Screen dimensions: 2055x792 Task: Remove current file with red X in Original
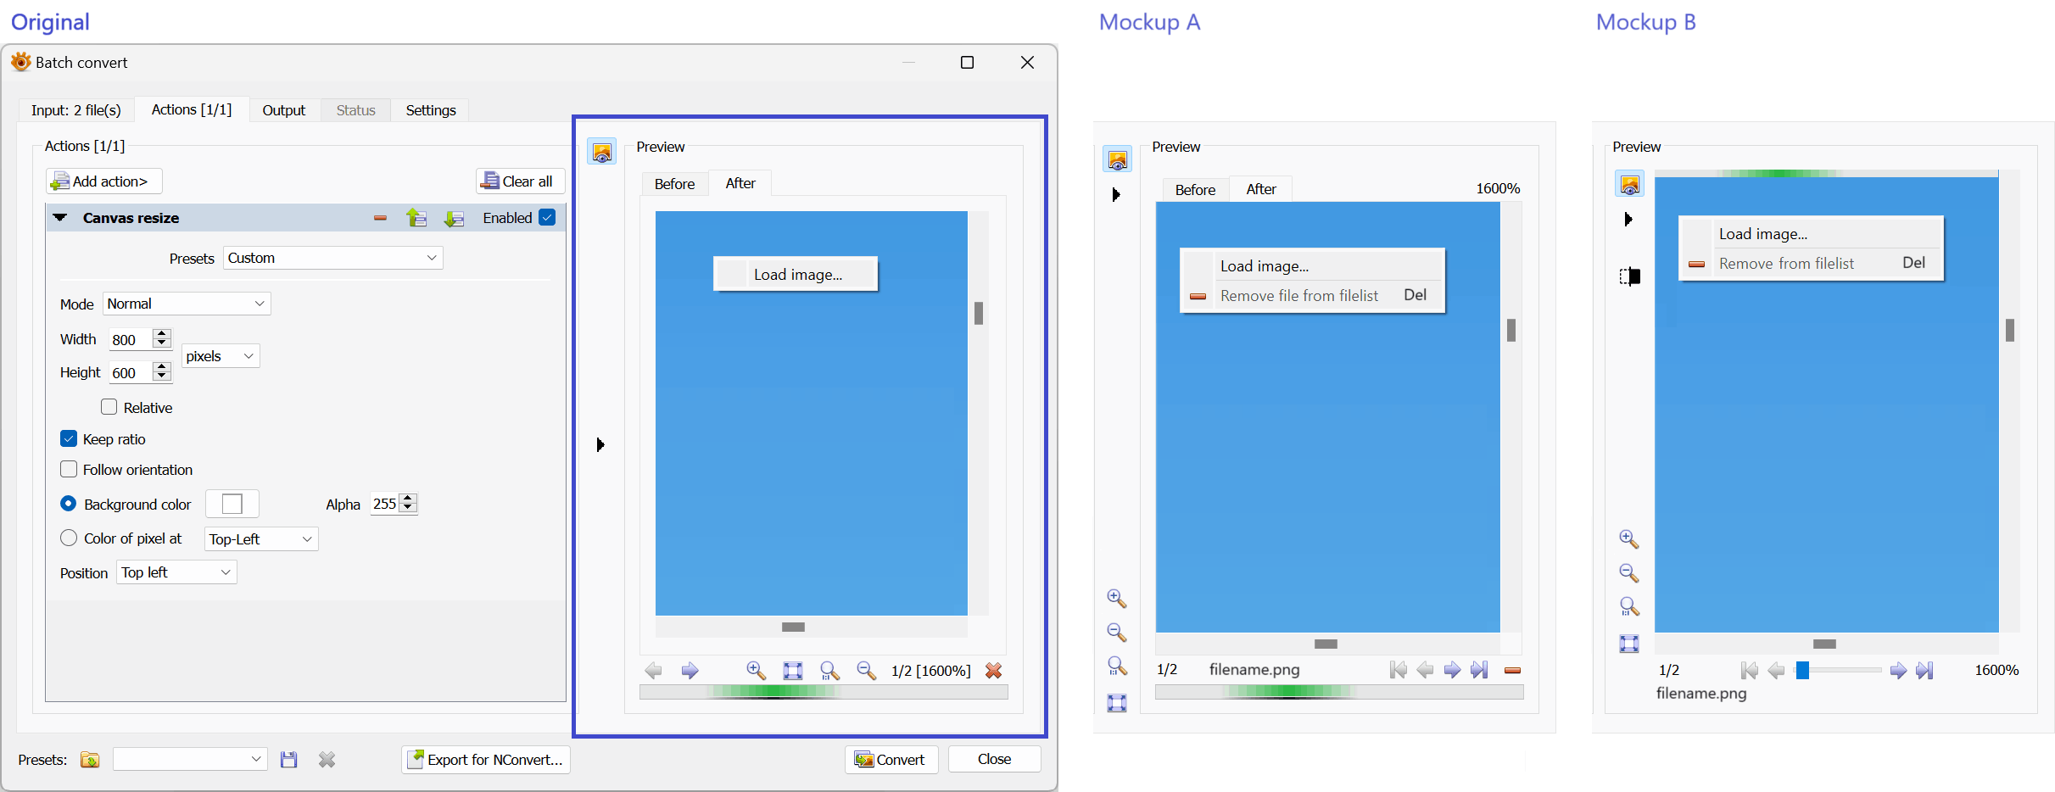click(994, 671)
